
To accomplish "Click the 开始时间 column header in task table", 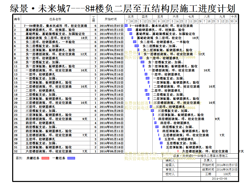I will click(111, 19).
